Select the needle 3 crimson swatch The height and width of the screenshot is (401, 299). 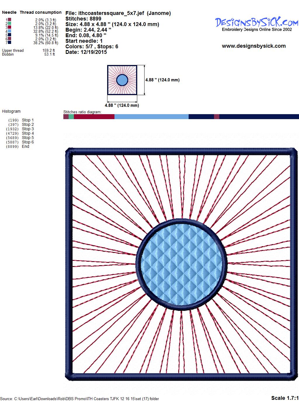pyautogui.click(x=10, y=27)
